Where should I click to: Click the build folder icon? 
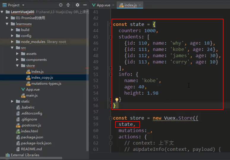click(18, 30)
